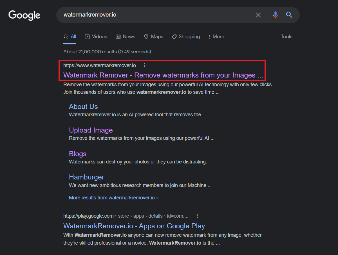Switch to the Shopping tab
This screenshot has width=338, height=255.
tap(186, 37)
